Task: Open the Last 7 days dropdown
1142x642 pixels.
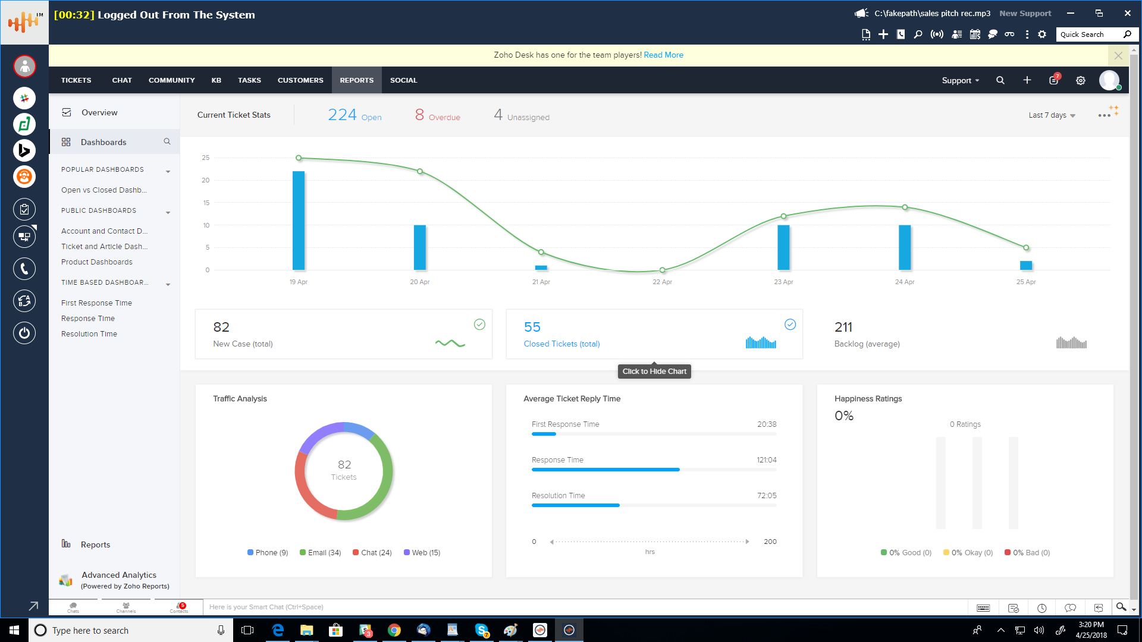Action: click(x=1052, y=115)
